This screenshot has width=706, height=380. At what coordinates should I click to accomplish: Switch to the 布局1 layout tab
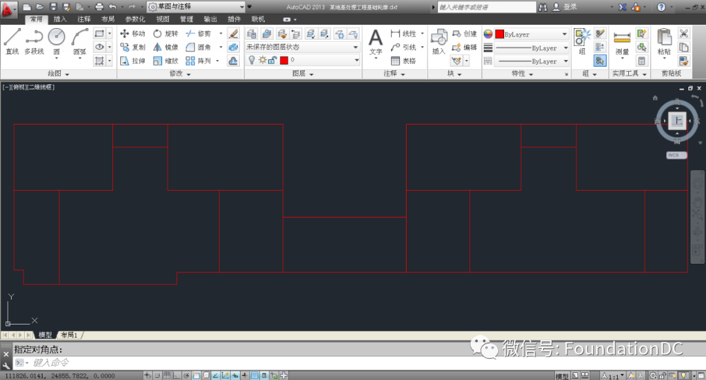[69, 335]
